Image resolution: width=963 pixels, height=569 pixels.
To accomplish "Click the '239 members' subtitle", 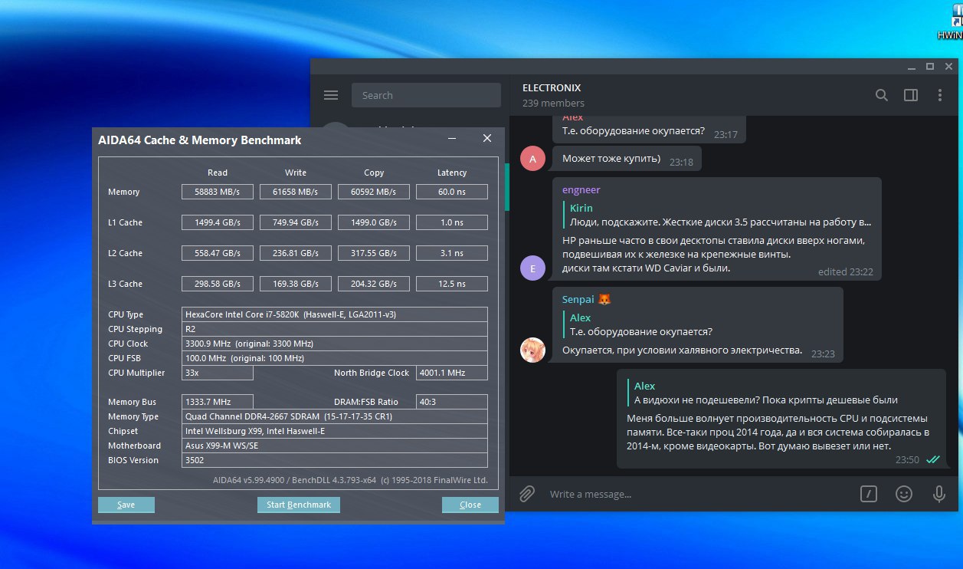I will click(x=553, y=103).
